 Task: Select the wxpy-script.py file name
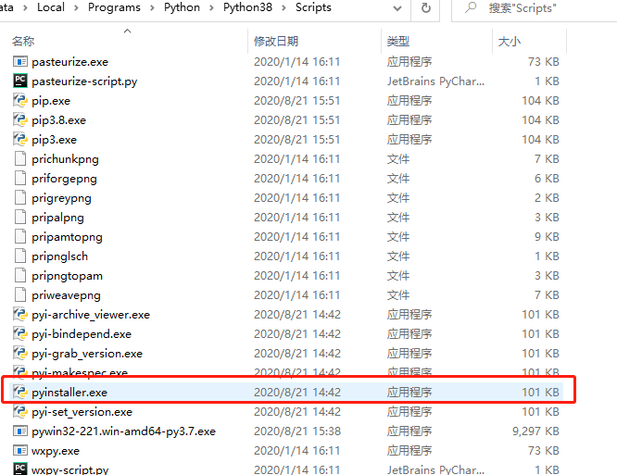tap(70, 469)
